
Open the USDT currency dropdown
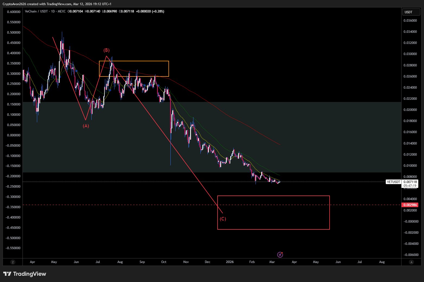point(411,12)
